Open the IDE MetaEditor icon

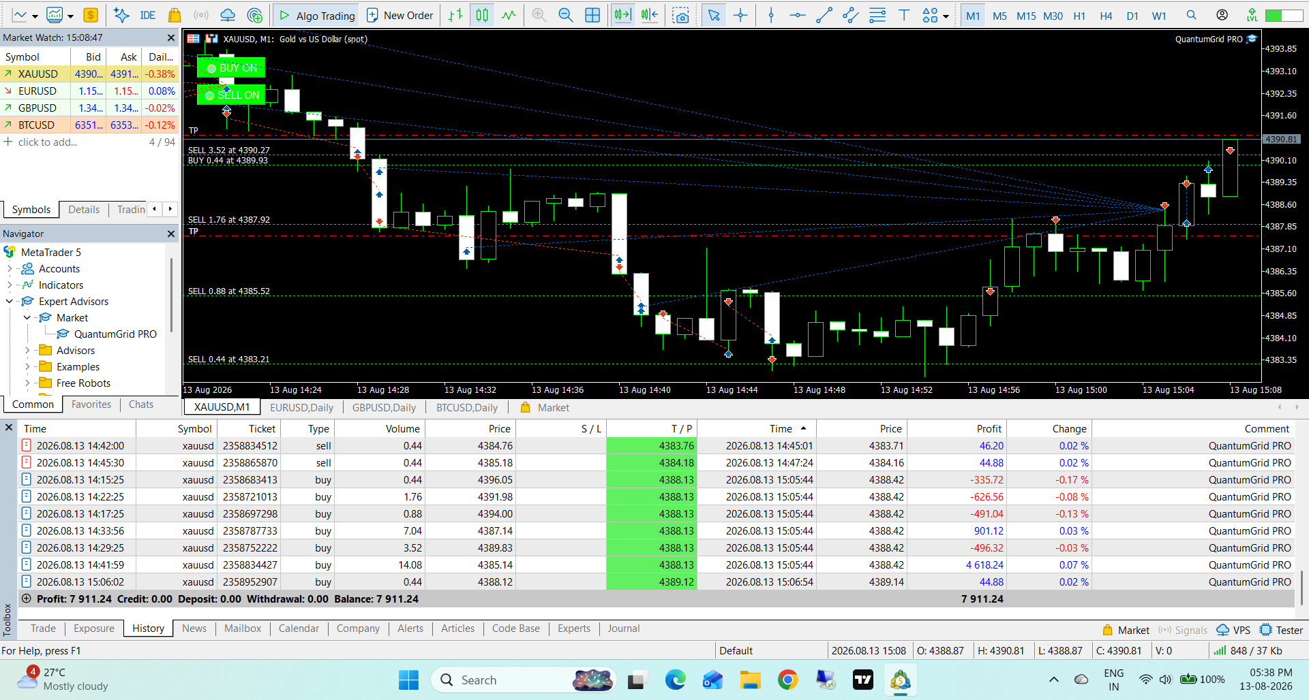coord(147,15)
